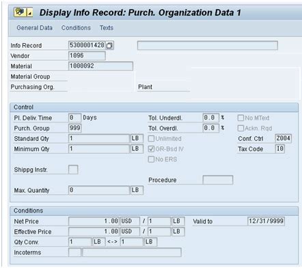
Task: Select the Info Record number field
Action: pyautogui.click(x=87, y=45)
